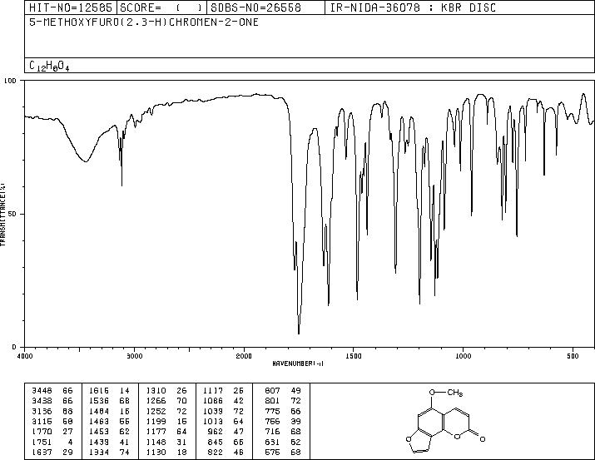Click the 1500 tick label on the wavenumber axis

click(x=354, y=356)
